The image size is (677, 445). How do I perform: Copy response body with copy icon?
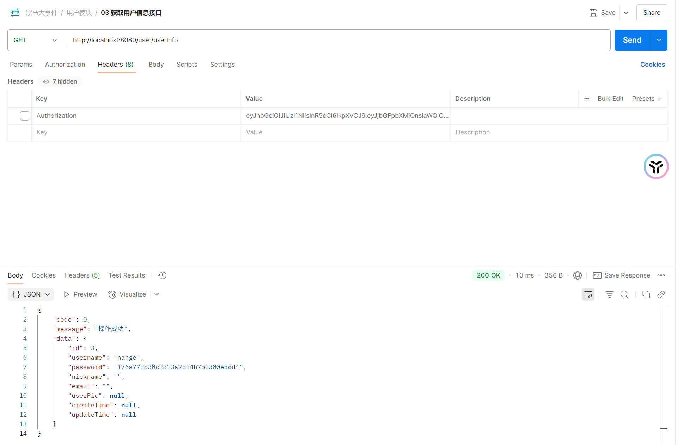click(x=646, y=294)
